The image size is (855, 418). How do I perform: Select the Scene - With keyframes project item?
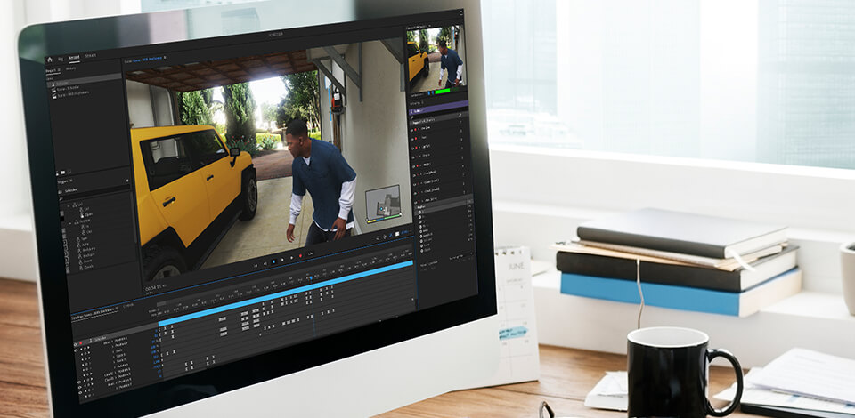(x=72, y=93)
